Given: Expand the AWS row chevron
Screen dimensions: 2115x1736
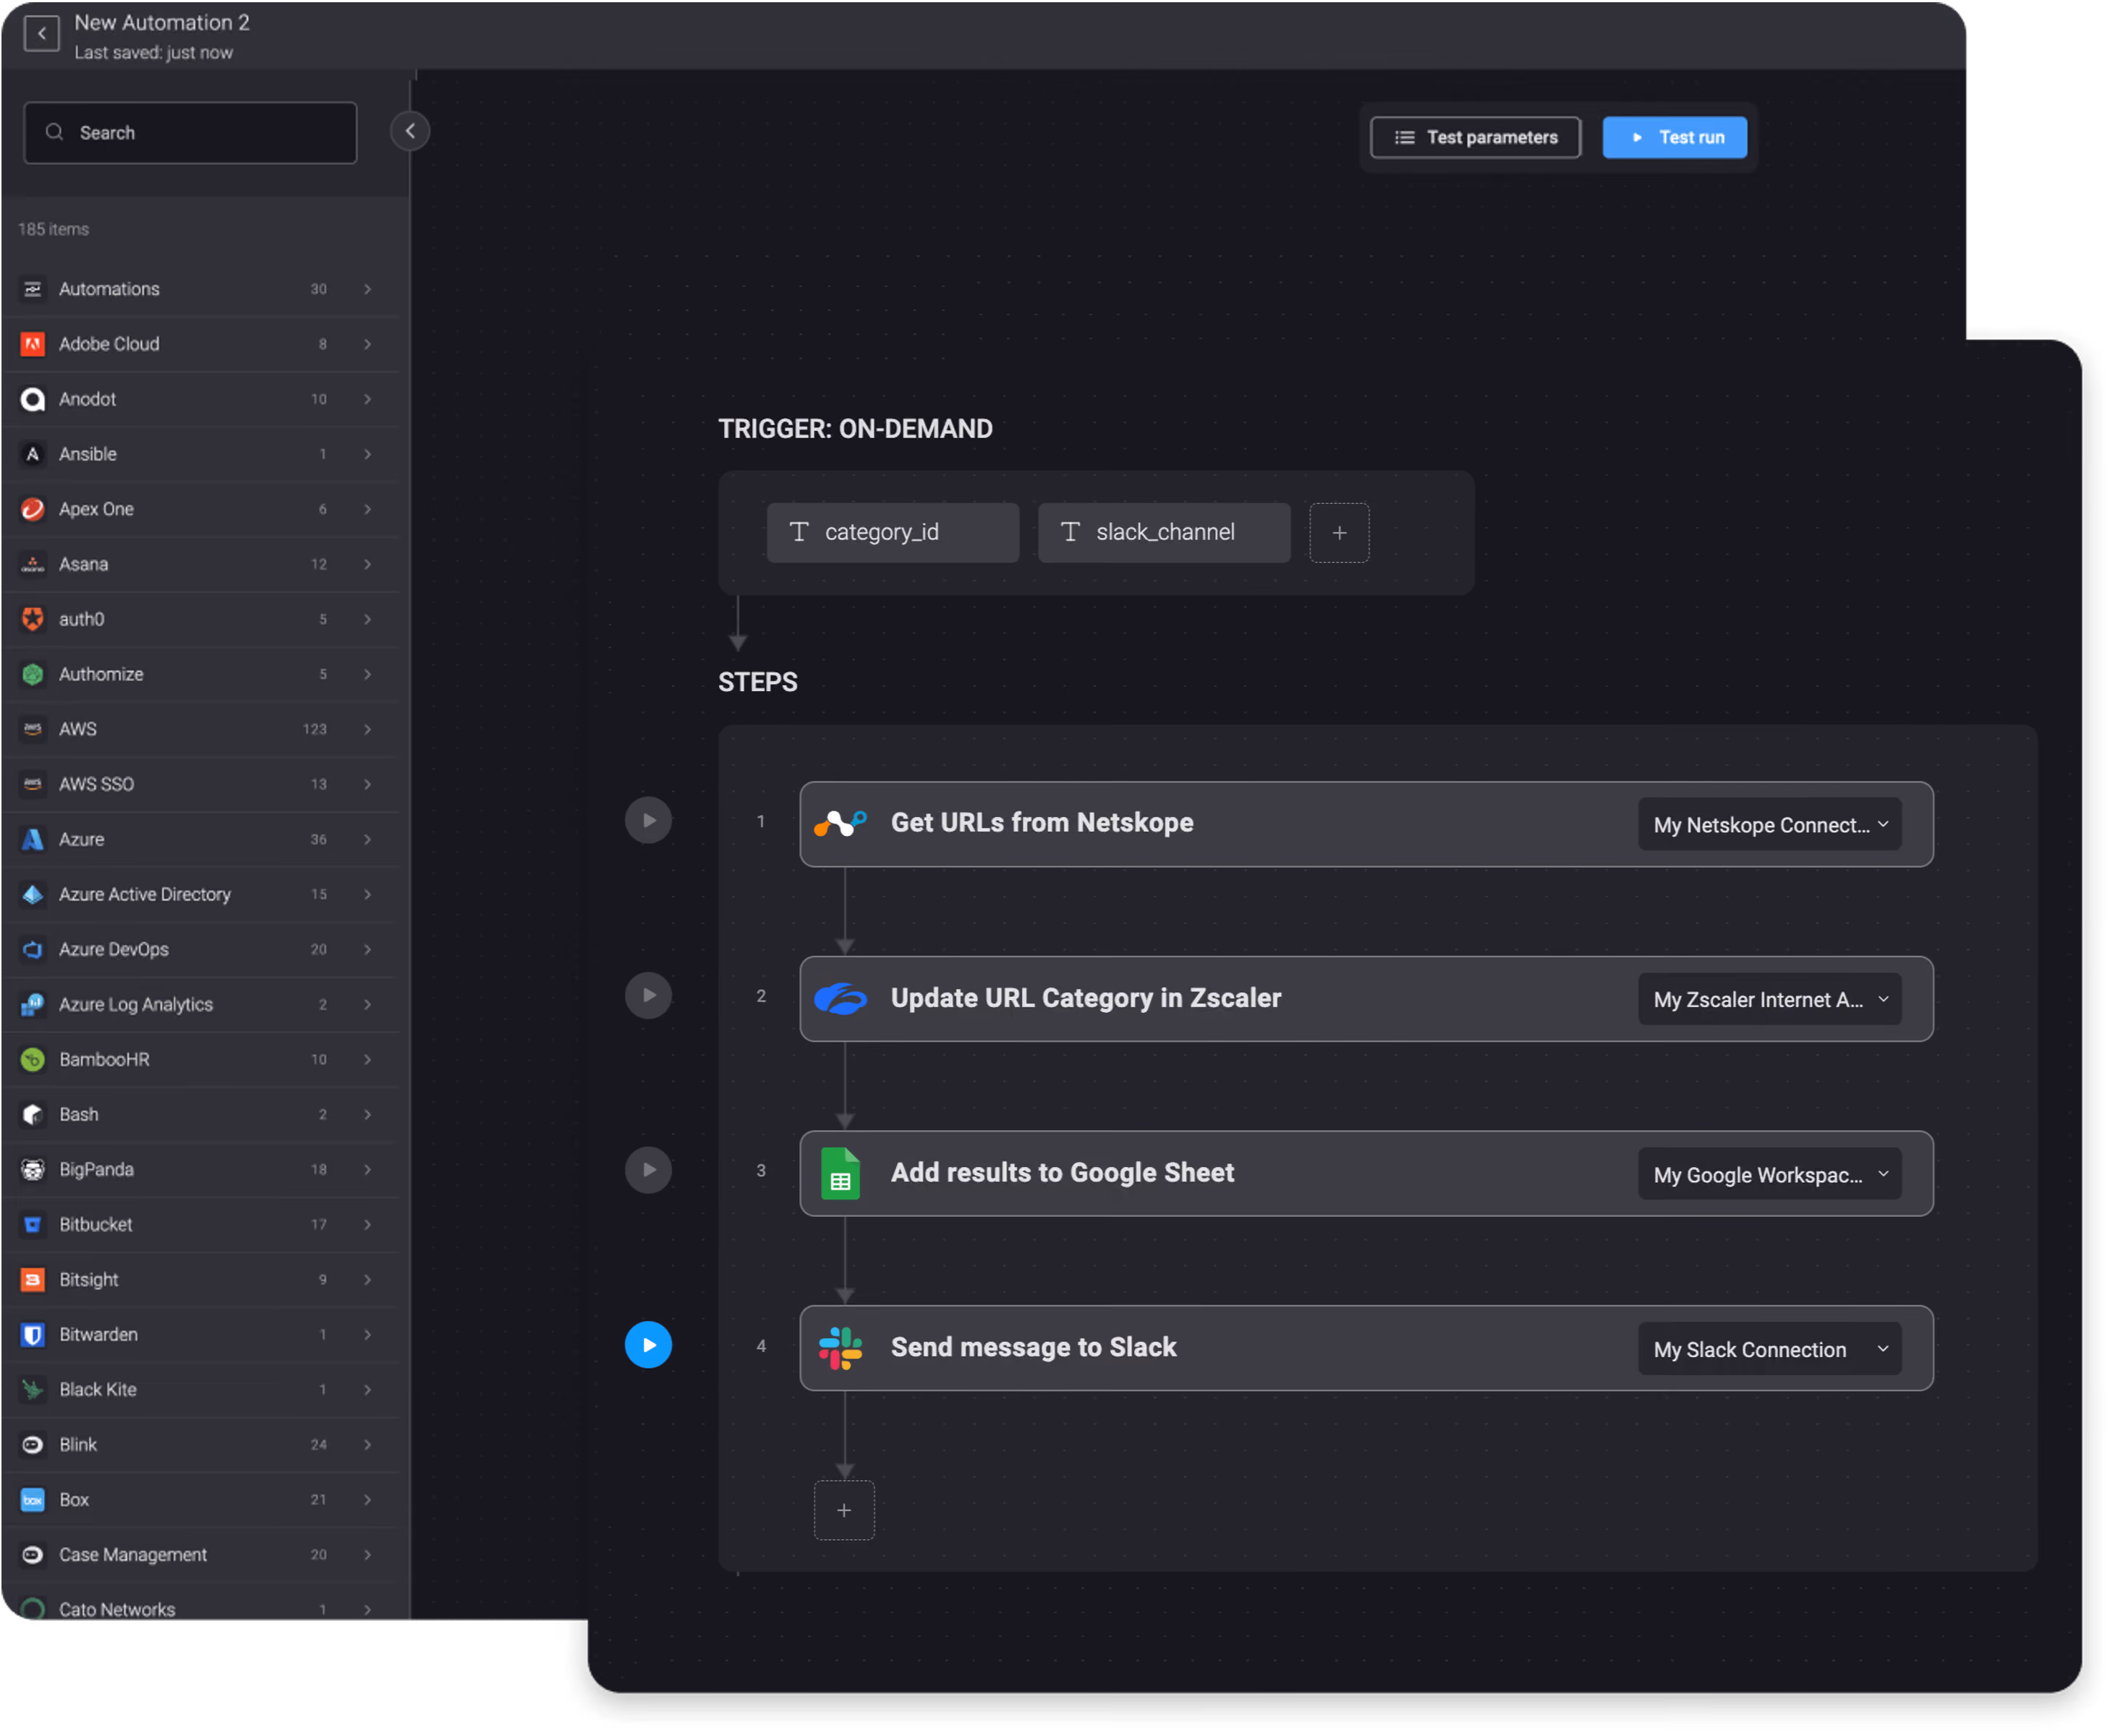Looking at the screenshot, I should tap(367, 729).
